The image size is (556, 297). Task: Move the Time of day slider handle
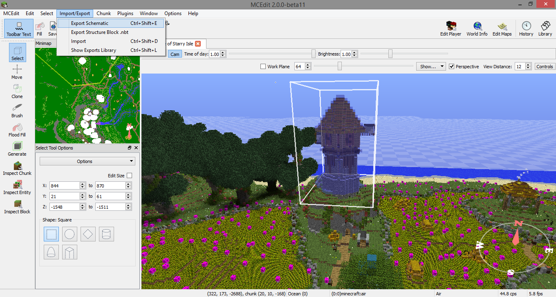[x=314, y=54]
